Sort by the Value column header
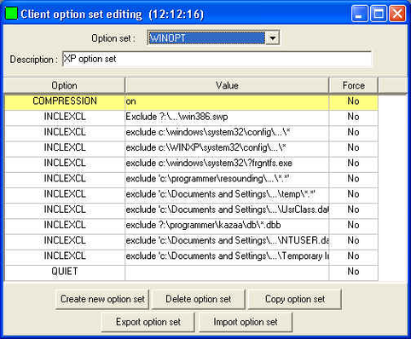 227,85
